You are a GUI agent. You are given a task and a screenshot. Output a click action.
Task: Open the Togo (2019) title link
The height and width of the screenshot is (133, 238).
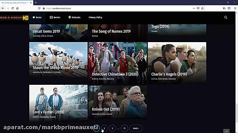point(160,27)
